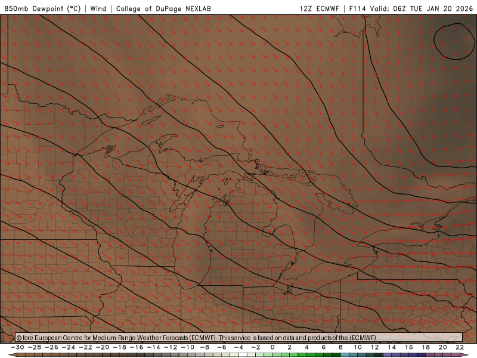Click the '−18' legend value
The height and width of the screenshot is (358, 477).
click(x=119, y=347)
